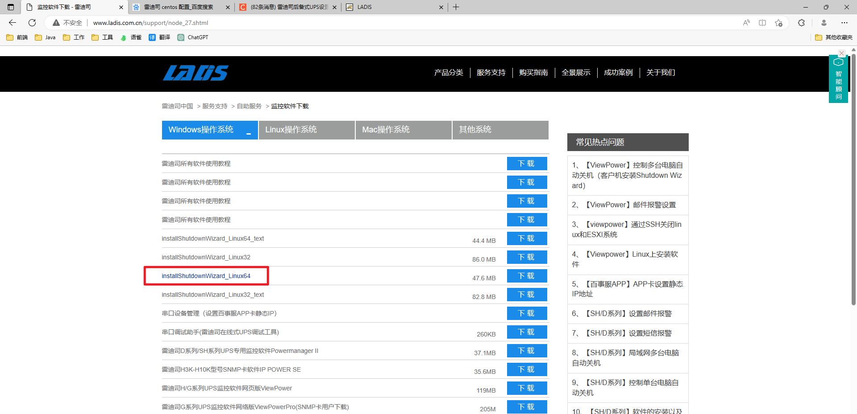Image resolution: width=857 pixels, height=414 pixels.
Task: Select the Linux操作系统 tab
Action: (x=307, y=130)
